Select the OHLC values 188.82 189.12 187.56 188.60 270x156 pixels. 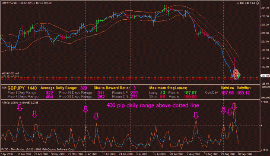pyautogui.click(x=35, y=3)
